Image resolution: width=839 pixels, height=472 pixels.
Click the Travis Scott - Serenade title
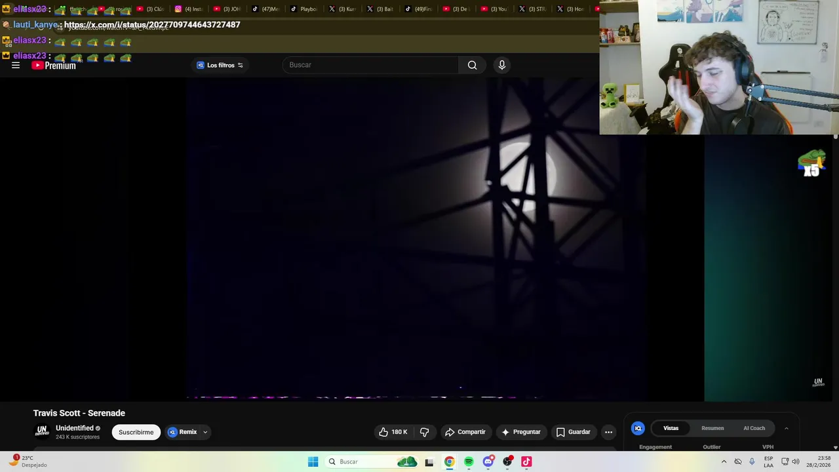(79, 413)
